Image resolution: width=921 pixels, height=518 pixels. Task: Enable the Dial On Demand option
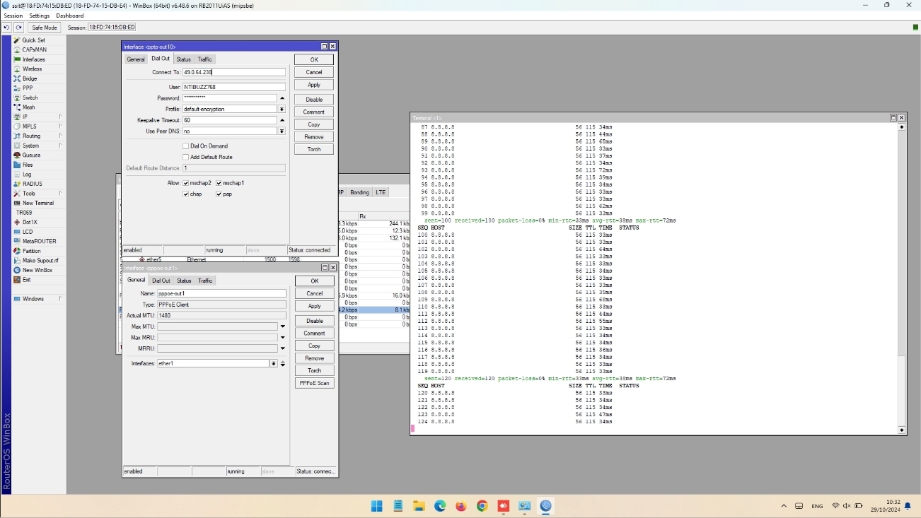pos(185,146)
